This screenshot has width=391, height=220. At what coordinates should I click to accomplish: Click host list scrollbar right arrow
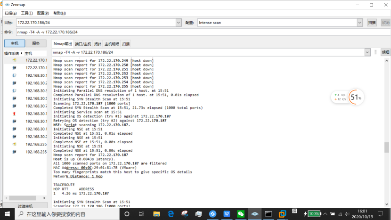[44, 198]
